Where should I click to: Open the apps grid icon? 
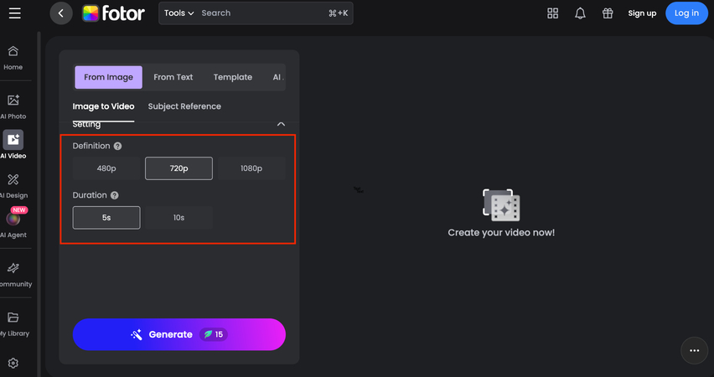tap(552, 13)
